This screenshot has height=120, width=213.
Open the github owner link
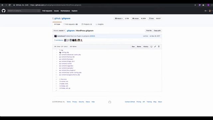tap(57, 18)
